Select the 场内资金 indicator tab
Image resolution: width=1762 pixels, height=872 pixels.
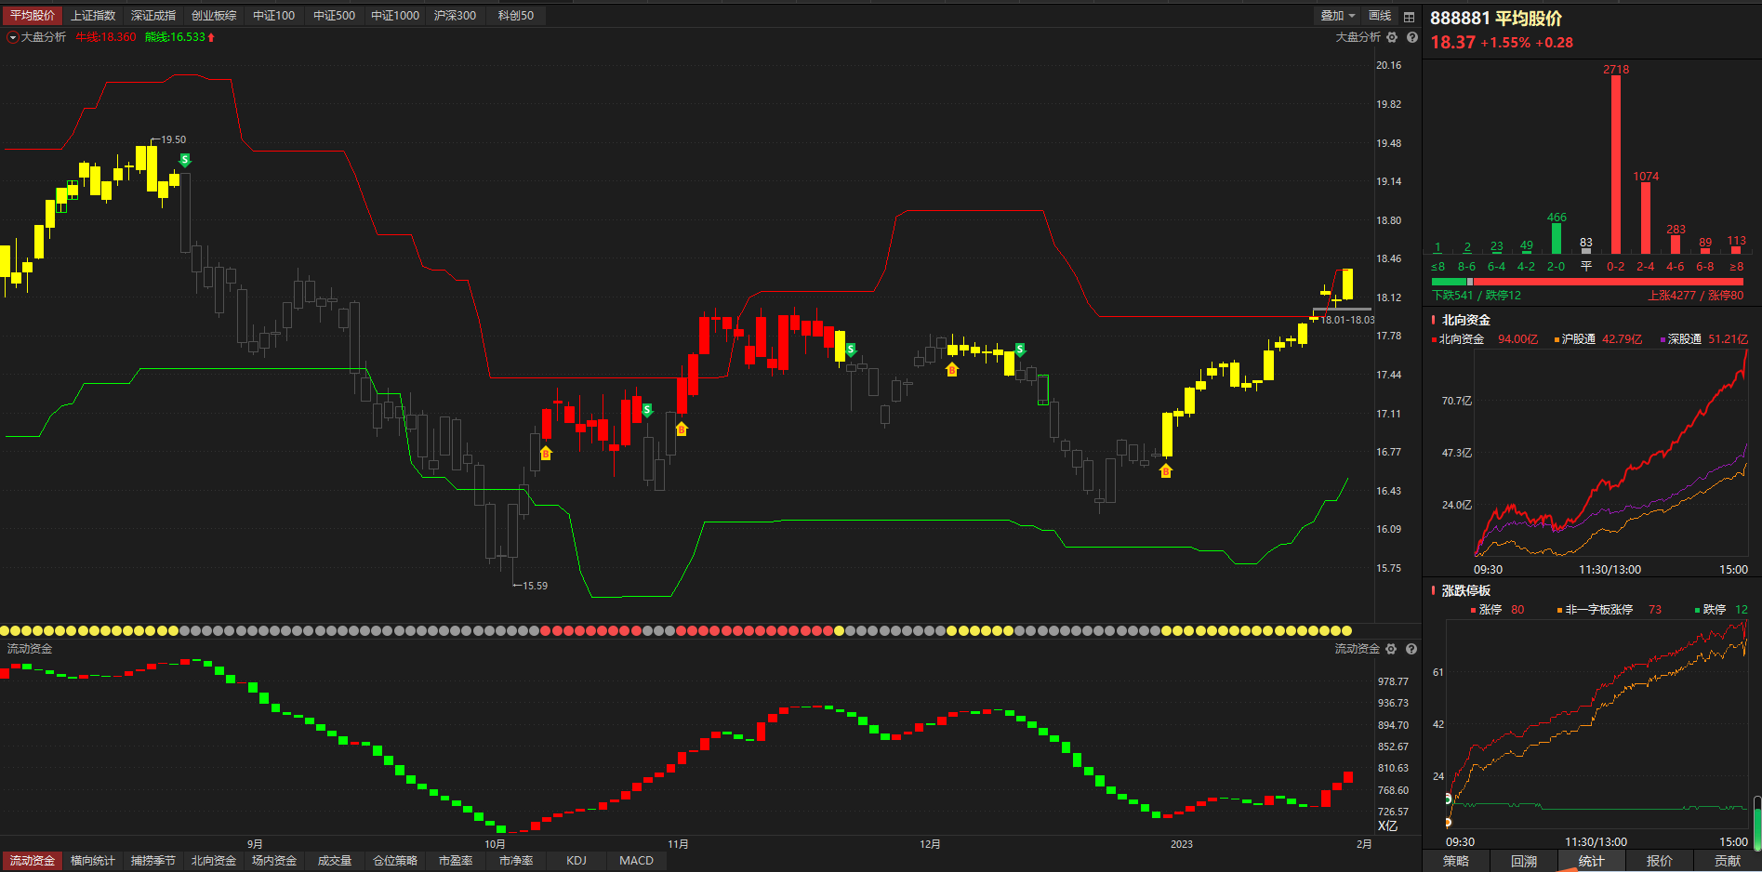tap(274, 861)
